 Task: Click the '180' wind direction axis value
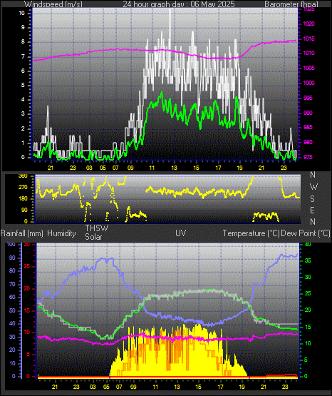click(24, 199)
